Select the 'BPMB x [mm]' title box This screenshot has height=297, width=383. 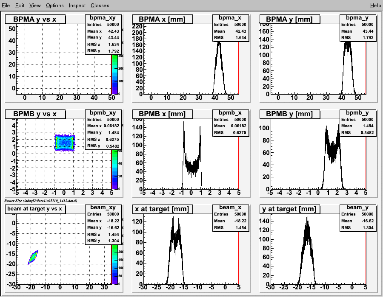163,114
